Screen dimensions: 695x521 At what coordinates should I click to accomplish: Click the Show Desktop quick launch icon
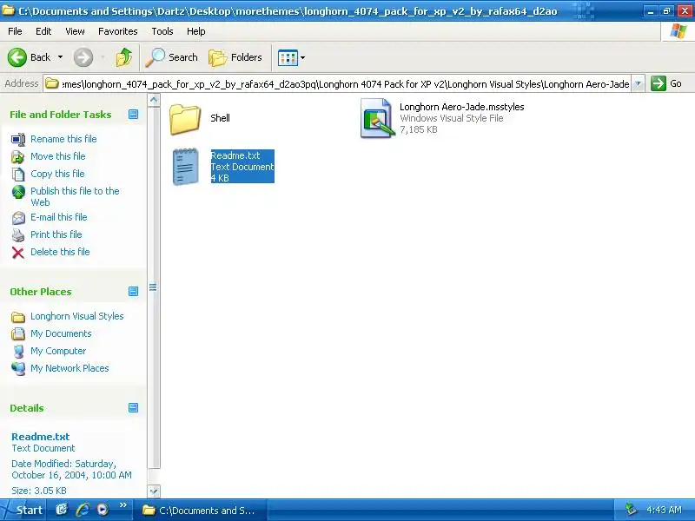pyautogui.click(x=61, y=510)
